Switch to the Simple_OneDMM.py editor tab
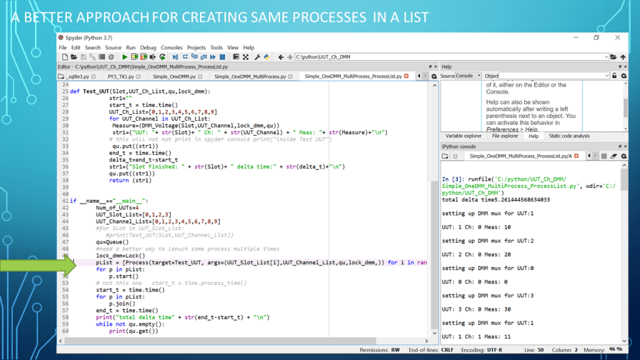640x360 pixels. pos(175,76)
